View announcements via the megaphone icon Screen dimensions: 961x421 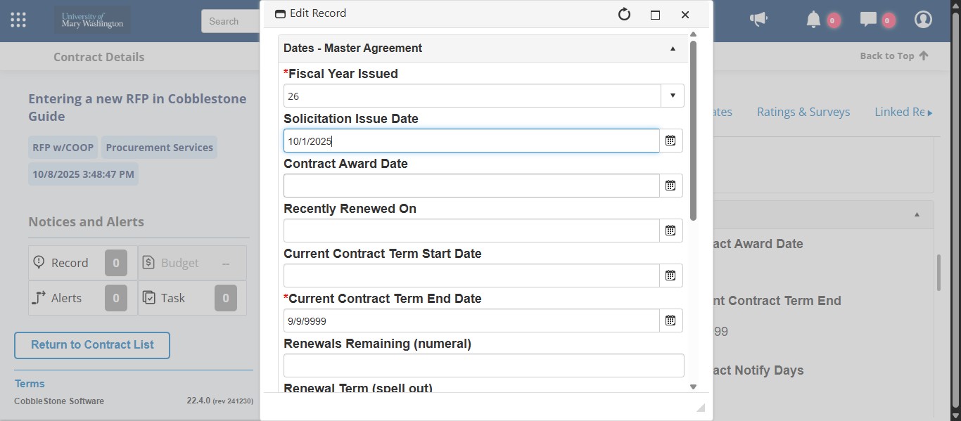click(758, 19)
